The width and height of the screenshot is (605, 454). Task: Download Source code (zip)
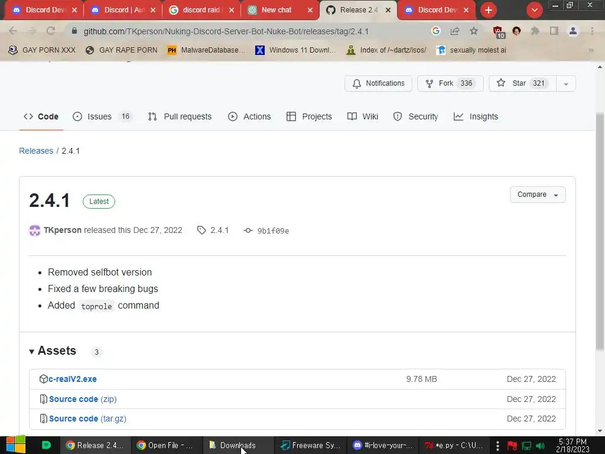[x=83, y=399]
